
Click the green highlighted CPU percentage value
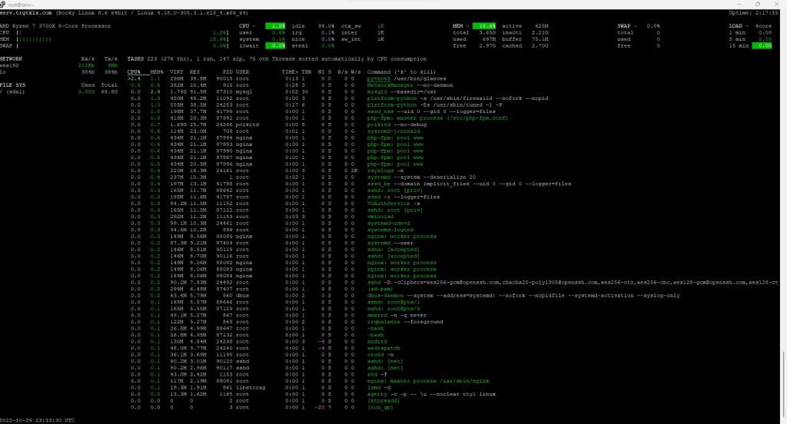[274, 25]
